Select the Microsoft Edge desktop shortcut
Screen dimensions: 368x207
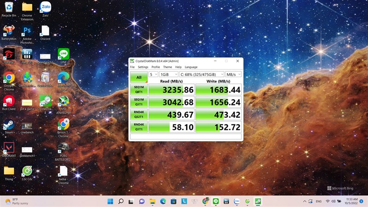coord(63,81)
